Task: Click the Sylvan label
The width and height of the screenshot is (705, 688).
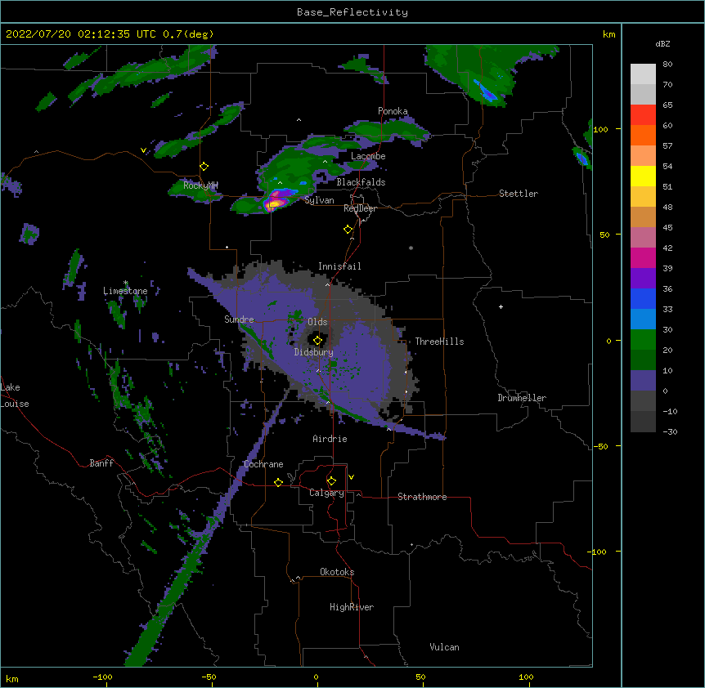Action: (x=319, y=200)
